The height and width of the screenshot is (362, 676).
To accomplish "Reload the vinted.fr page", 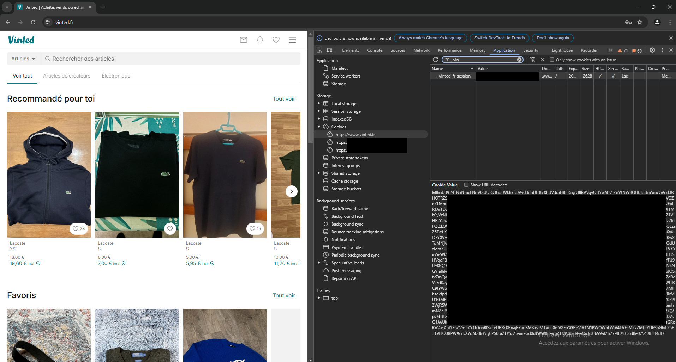I will coord(33,22).
